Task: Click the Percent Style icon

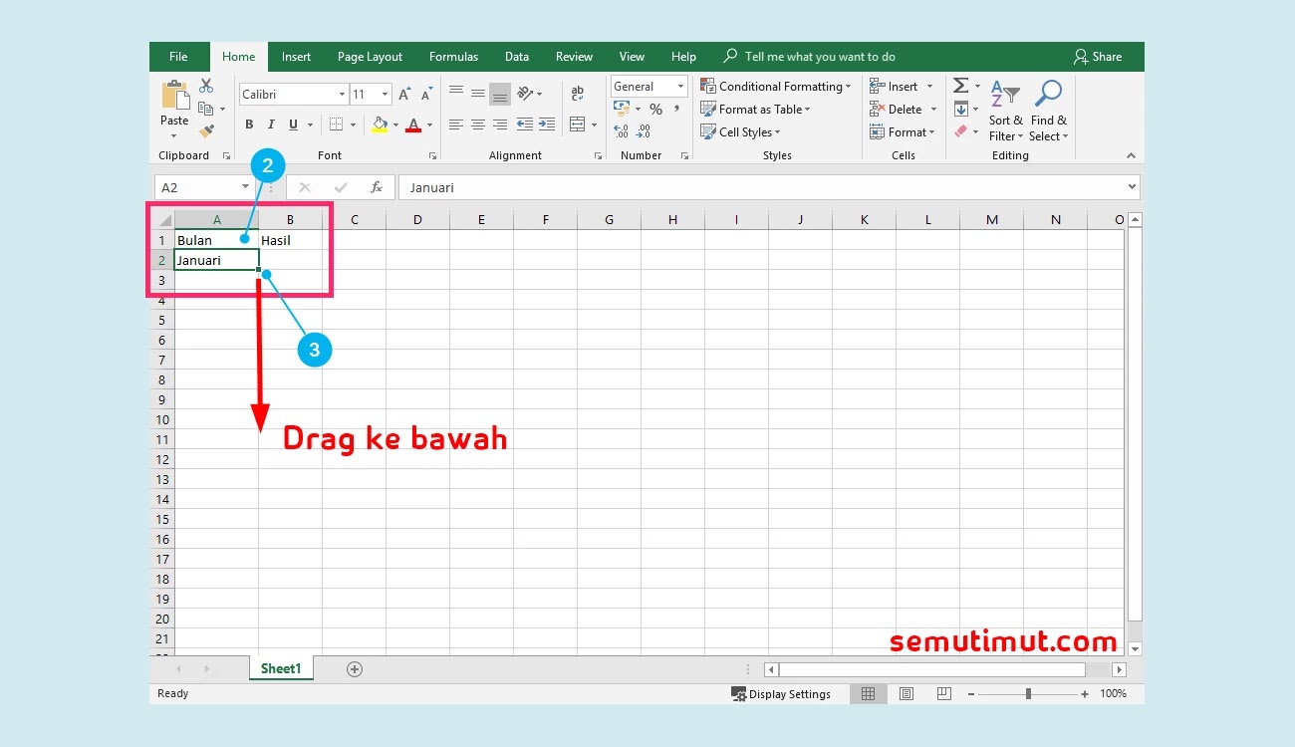Action: click(x=655, y=109)
